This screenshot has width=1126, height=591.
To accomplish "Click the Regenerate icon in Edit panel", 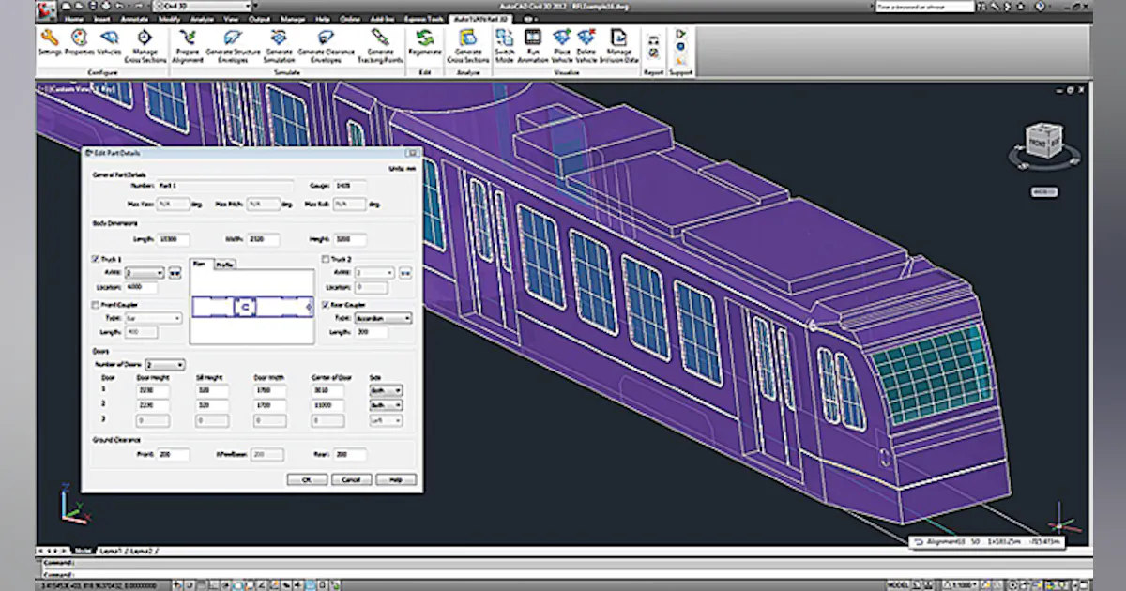I will click(425, 44).
